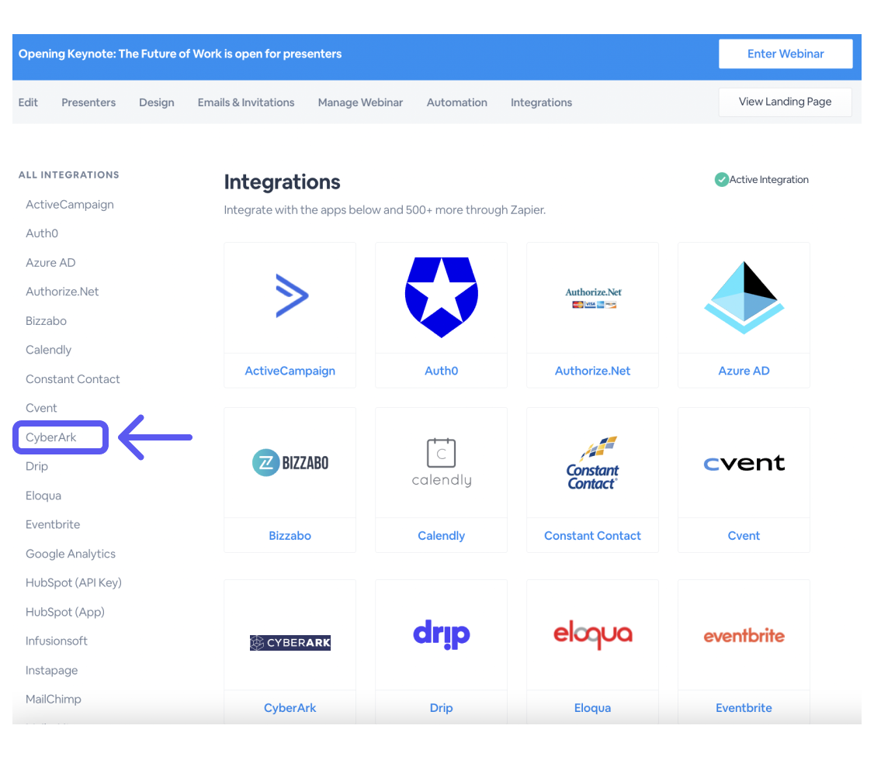Click the green Active Integration checkmark
Image resolution: width=874 pixels, height=760 pixels.
pos(721,180)
